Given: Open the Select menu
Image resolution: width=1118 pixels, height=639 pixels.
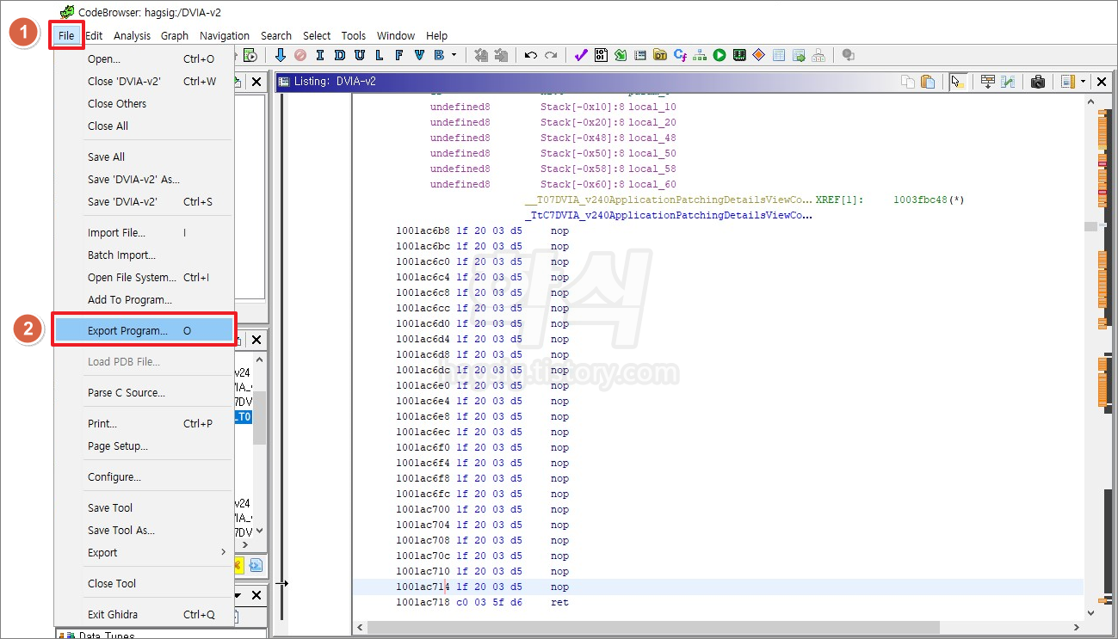Looking at the screenshot, I should [317, 35].
